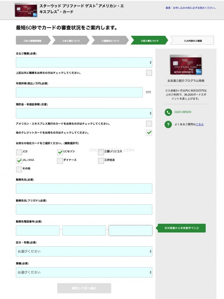The width and height of the screenshot is (224, 299).
Task: Select ご収入等について step
Action: pyautogui.click(x=150, y=40)
